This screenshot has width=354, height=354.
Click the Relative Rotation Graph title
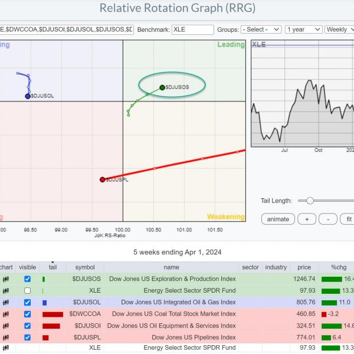(x=178, y=8)
